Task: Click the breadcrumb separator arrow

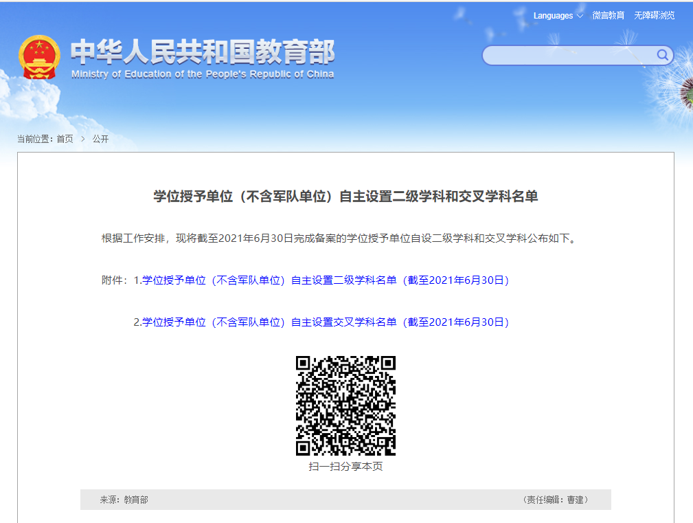Action: coord(83,139)
